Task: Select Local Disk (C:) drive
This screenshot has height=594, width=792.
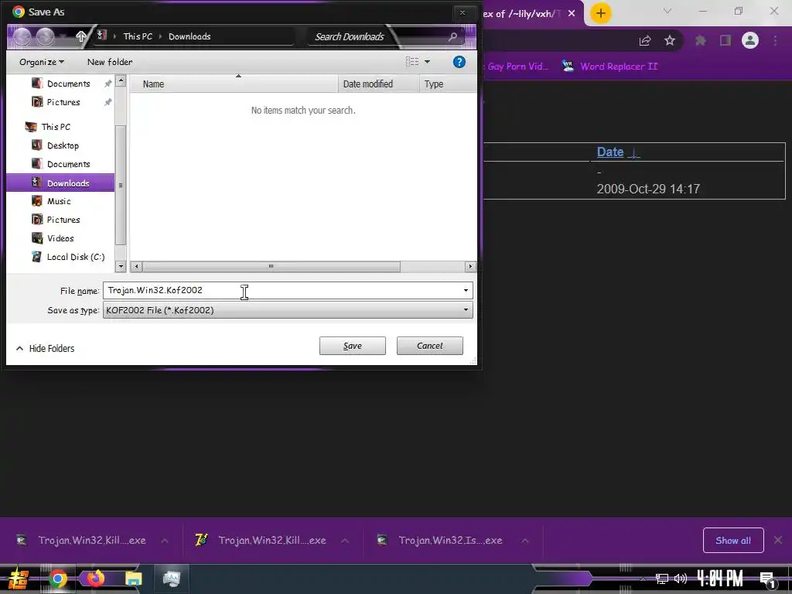Action: [x=75, y=257]
